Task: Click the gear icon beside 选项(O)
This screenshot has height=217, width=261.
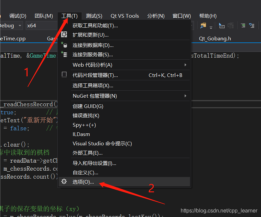Action: pyautogui.click(x=64, y=181)
